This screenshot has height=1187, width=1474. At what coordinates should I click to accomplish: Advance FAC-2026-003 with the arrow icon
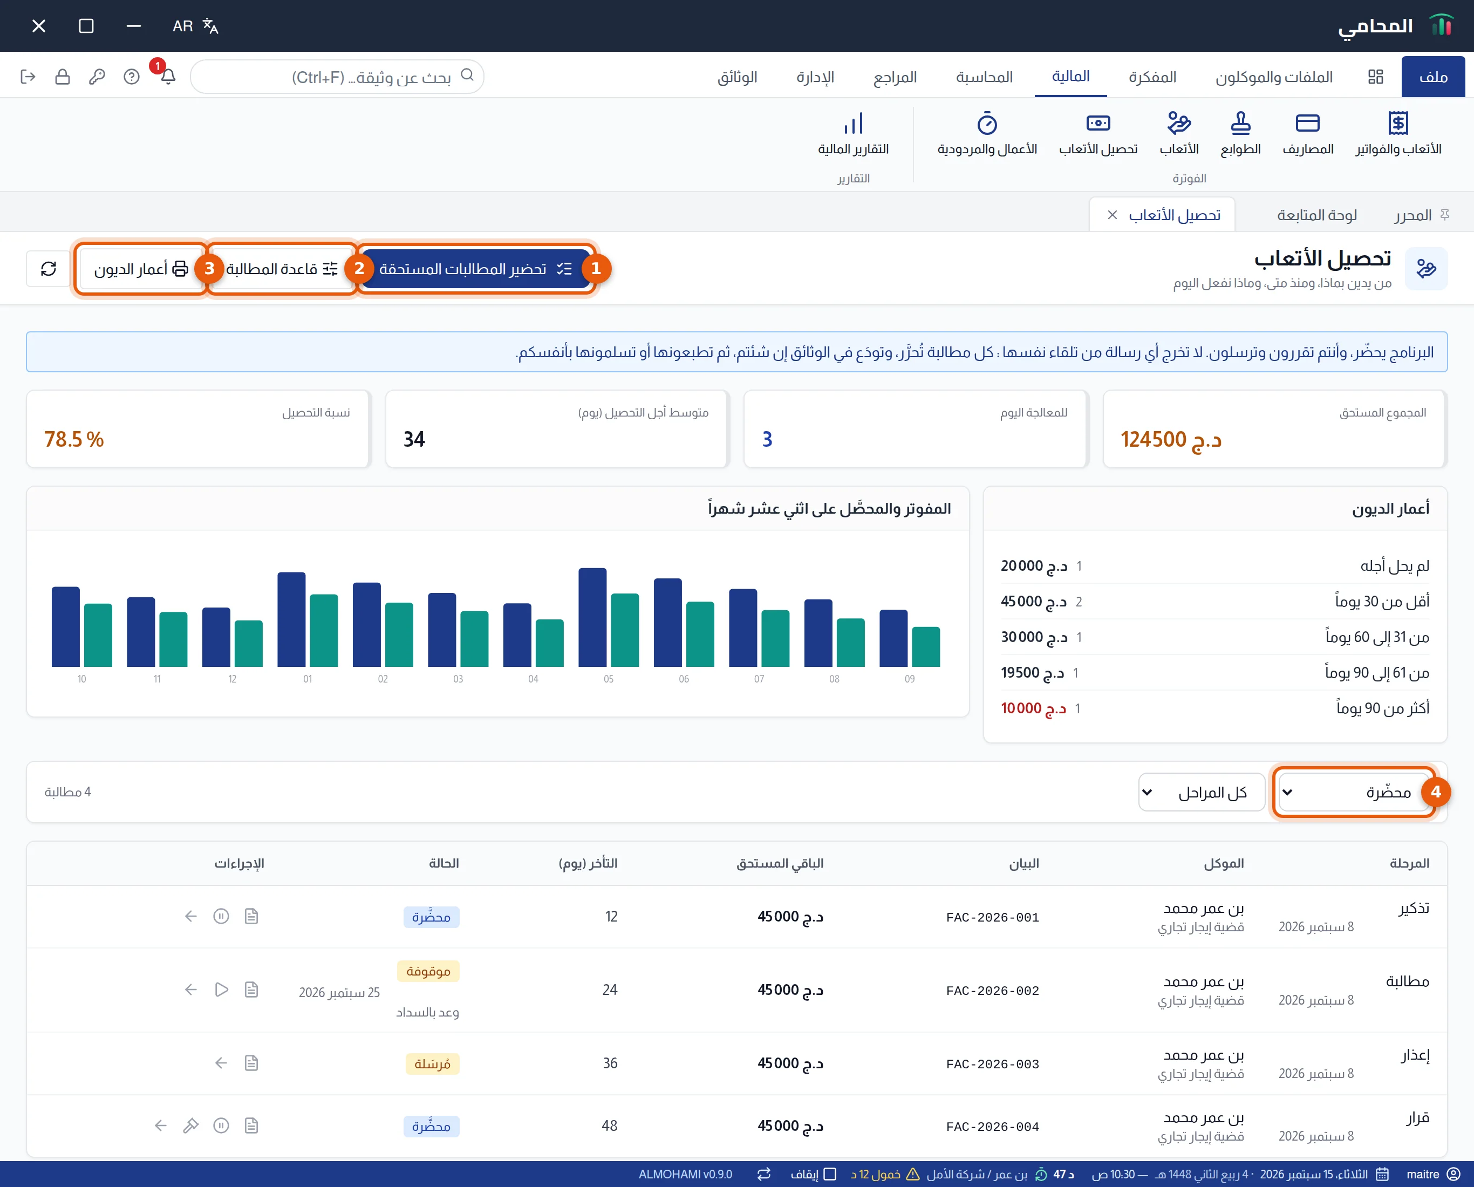tap(221, 1062)
